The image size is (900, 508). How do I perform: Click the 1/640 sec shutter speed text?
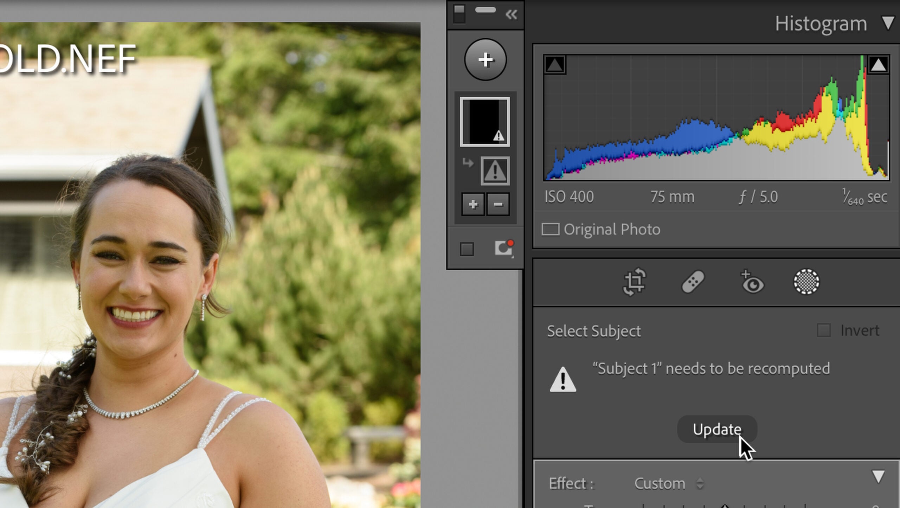coord(865,197)
